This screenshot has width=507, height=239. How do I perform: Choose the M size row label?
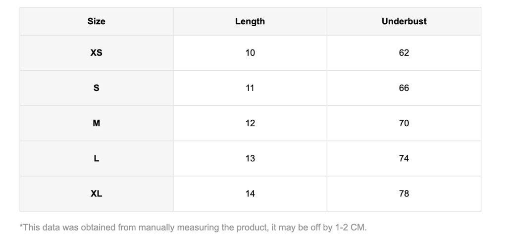coord(97,123)
